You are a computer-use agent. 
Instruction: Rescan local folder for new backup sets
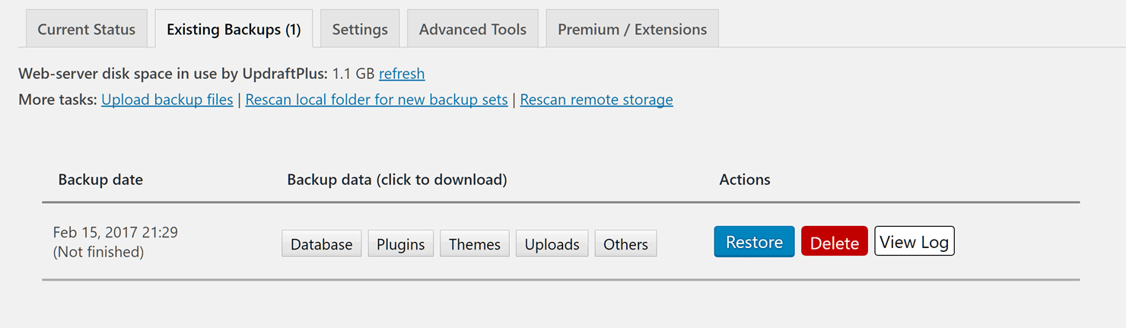(x=377, y=100)
